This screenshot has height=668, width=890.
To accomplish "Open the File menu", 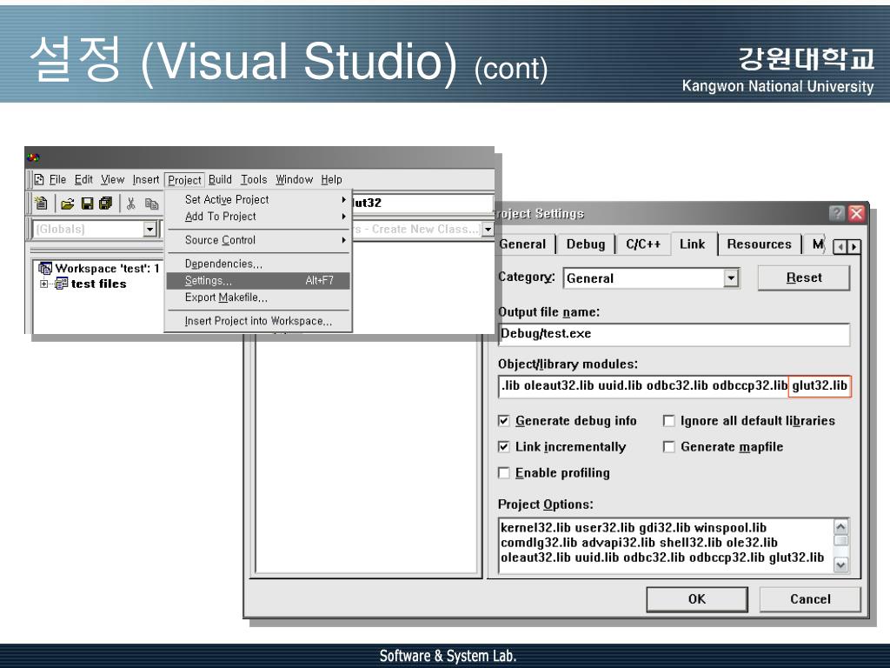I will (58, 180).
